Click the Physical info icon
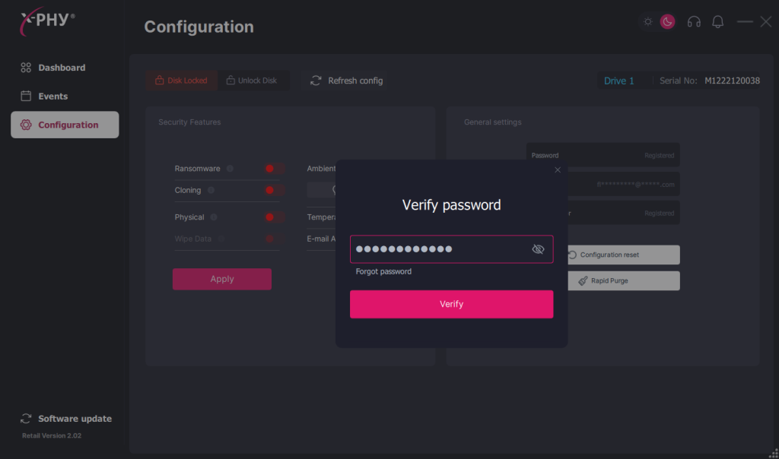The width and height of the screenshot is (779, 459). coord(214,217)
